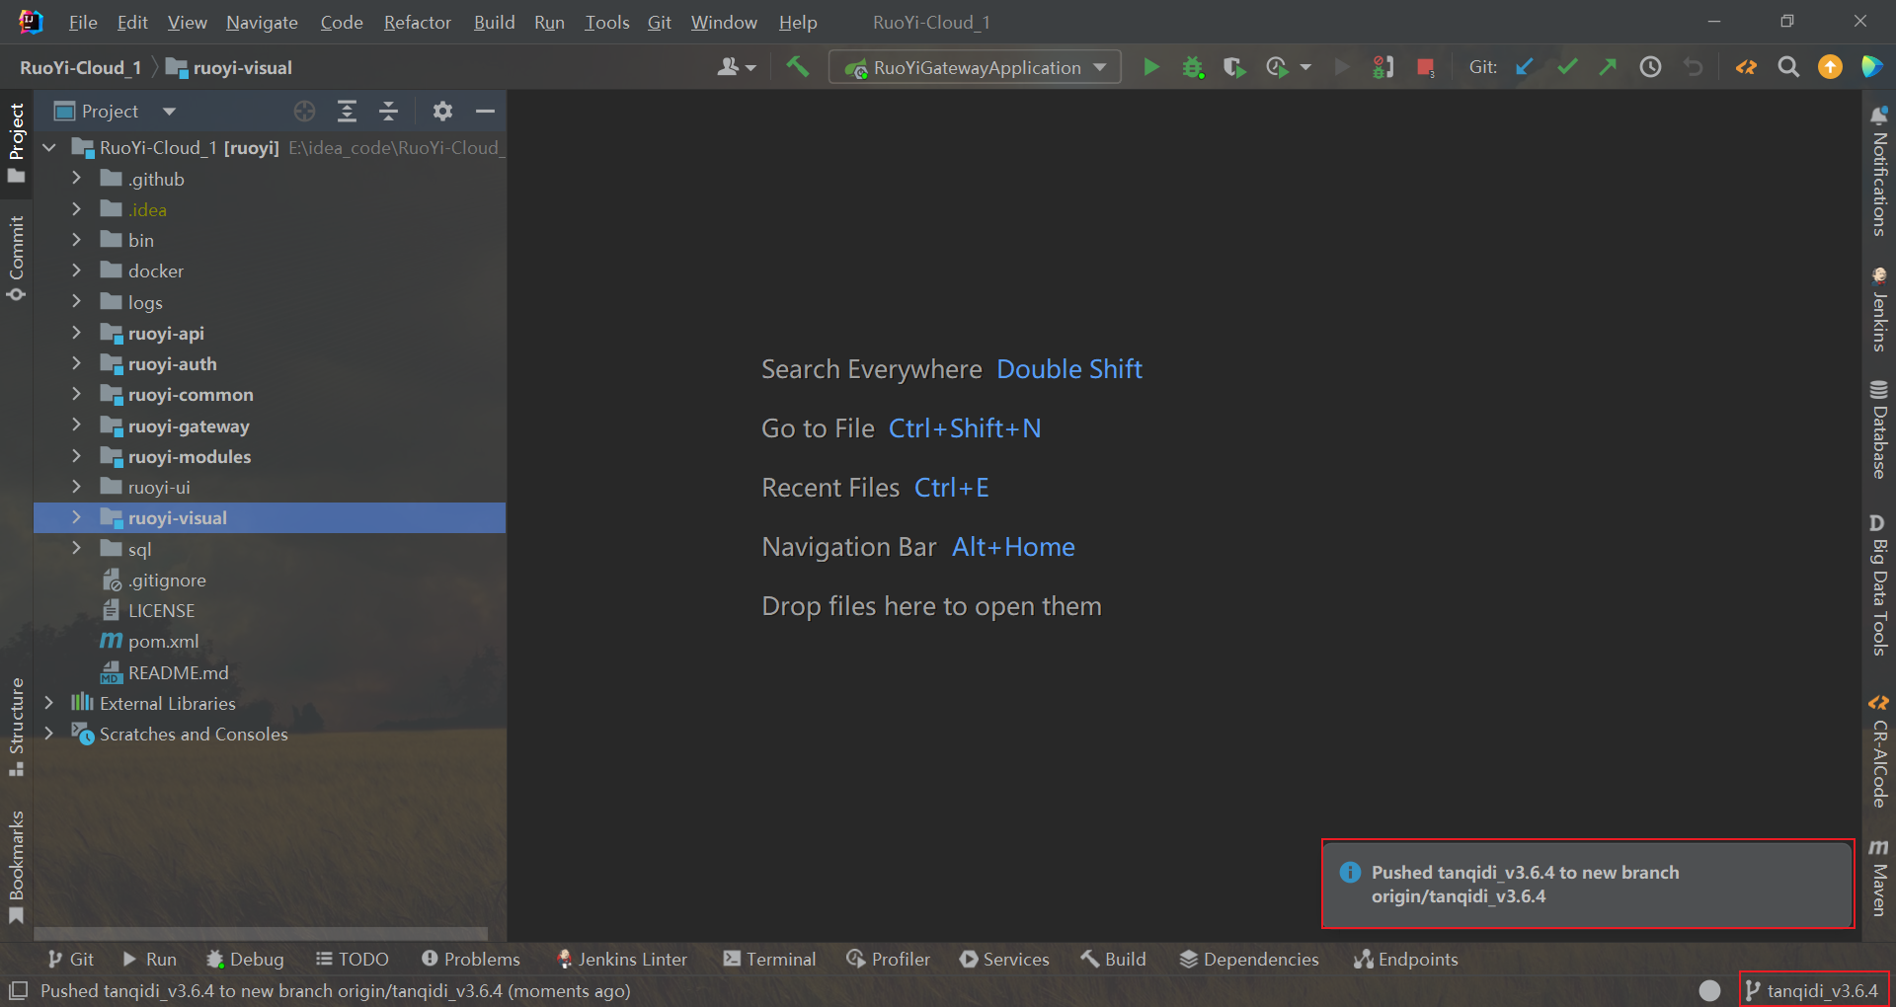The width and height of the screenshot is (1896, 1007).
Task: Open Big Data Tools side panel
Action: (x=1878, y=584)
